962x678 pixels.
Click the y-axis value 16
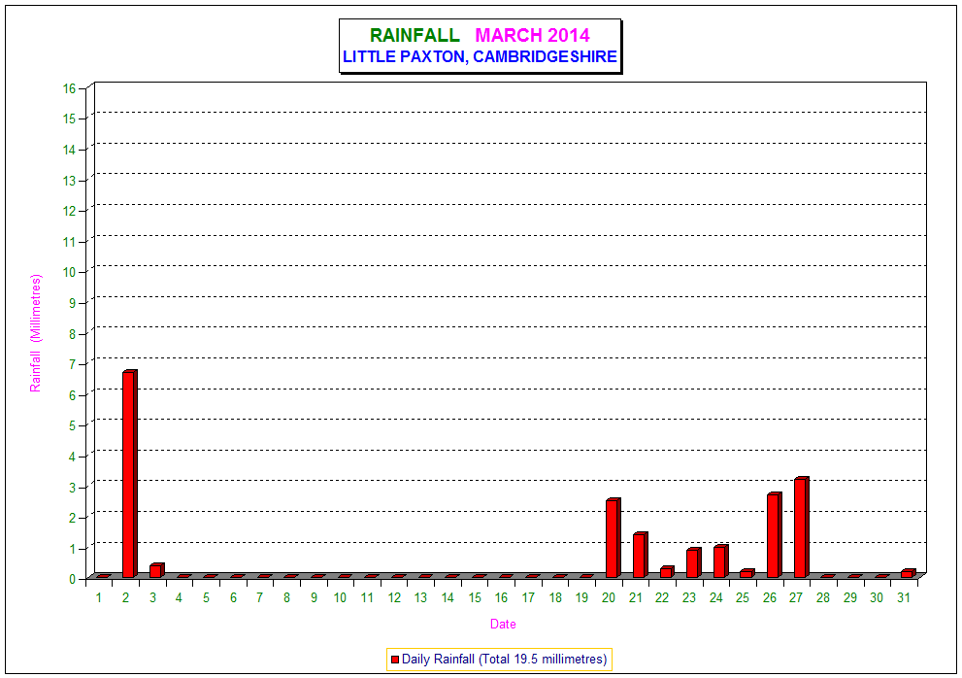pos(69,88)
